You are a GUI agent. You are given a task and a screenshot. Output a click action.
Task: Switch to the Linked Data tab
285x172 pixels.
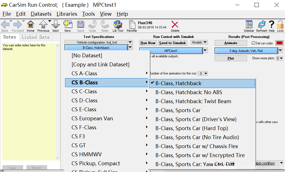tap(35, 37)
